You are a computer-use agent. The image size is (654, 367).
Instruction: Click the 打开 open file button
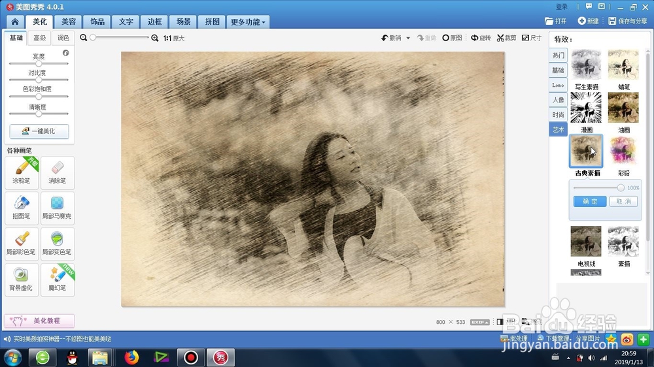pos(555,21)
